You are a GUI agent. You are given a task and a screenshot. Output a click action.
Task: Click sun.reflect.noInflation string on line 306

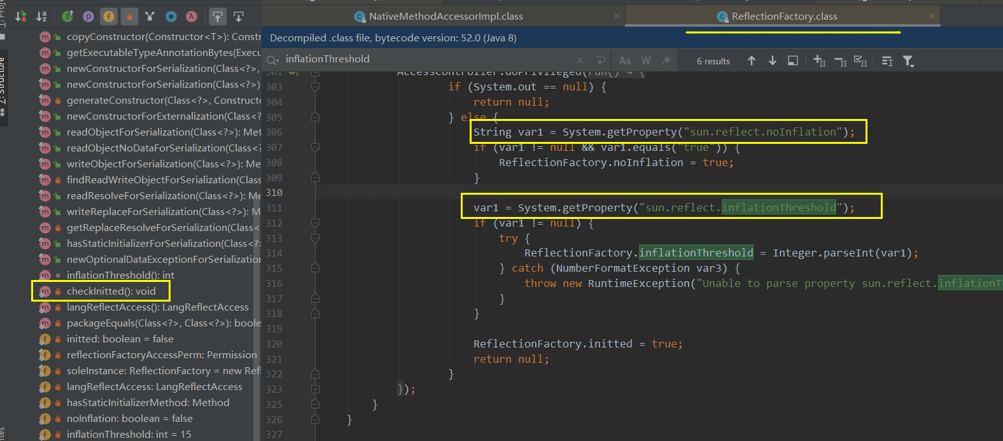[763, 132]
